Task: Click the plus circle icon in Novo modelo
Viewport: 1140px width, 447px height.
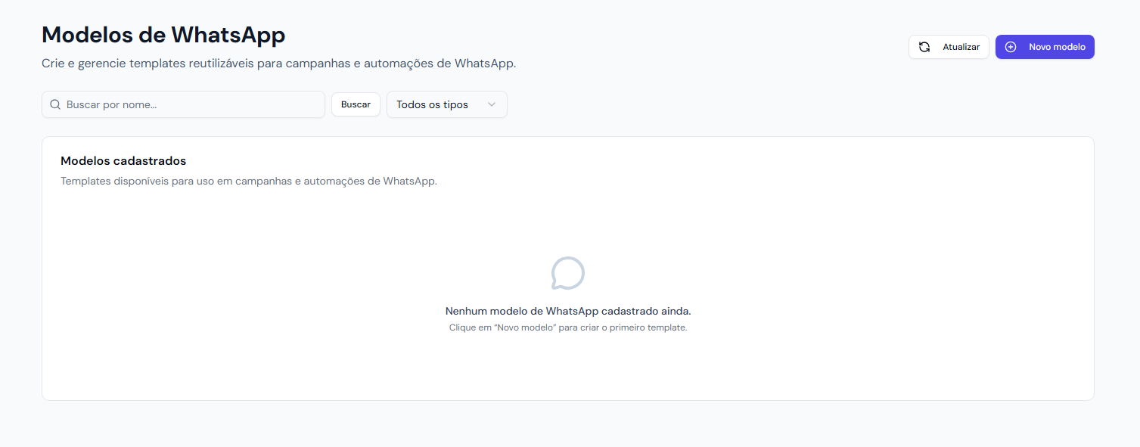Action: pyautogui.click(x=1010, y=47)
